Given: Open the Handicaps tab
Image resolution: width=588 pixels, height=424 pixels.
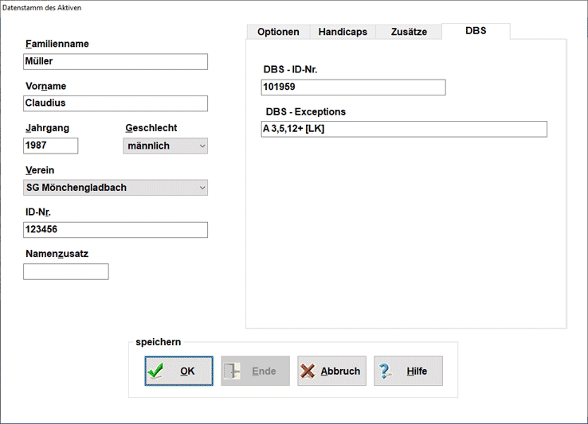Looking at the screenshot, I should (343, 32).
